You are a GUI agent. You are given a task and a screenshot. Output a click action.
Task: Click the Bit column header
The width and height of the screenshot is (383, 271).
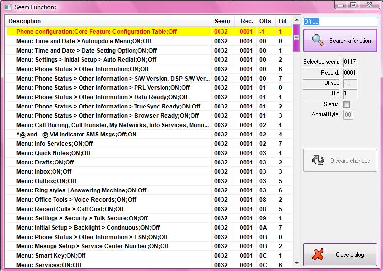pos(282,21)
